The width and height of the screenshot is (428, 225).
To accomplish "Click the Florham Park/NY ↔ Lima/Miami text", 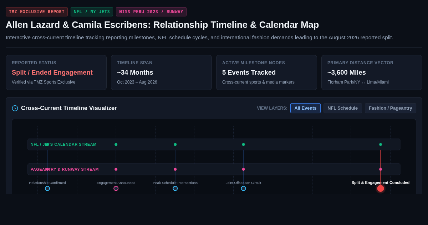I will pos(358,82).
